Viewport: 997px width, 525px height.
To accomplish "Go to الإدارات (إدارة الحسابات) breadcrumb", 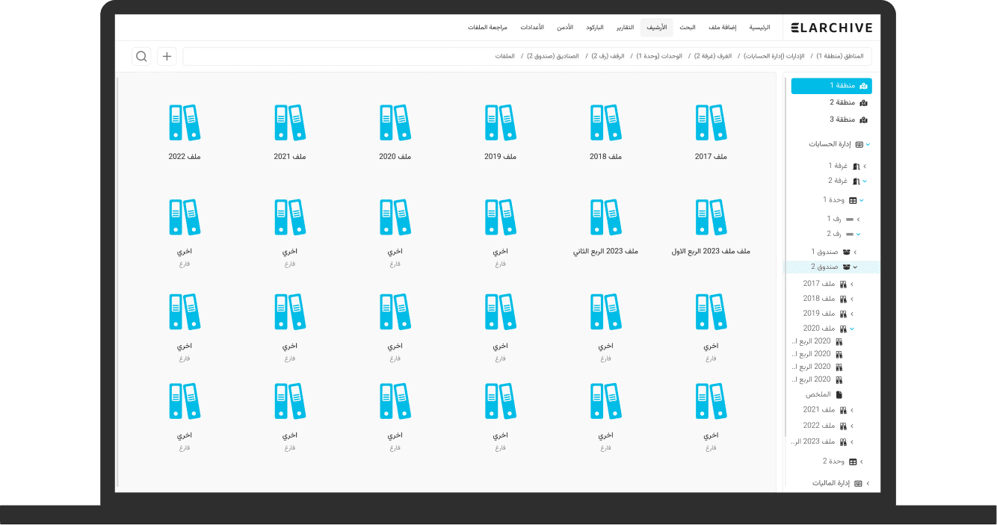I will [773, 57].
